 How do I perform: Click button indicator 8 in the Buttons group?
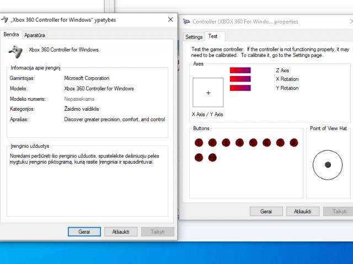293,143
